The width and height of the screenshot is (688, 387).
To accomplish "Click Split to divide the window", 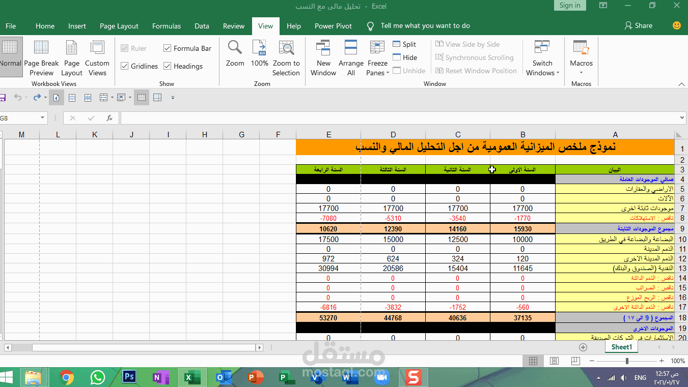I will (x=405, y=44).
